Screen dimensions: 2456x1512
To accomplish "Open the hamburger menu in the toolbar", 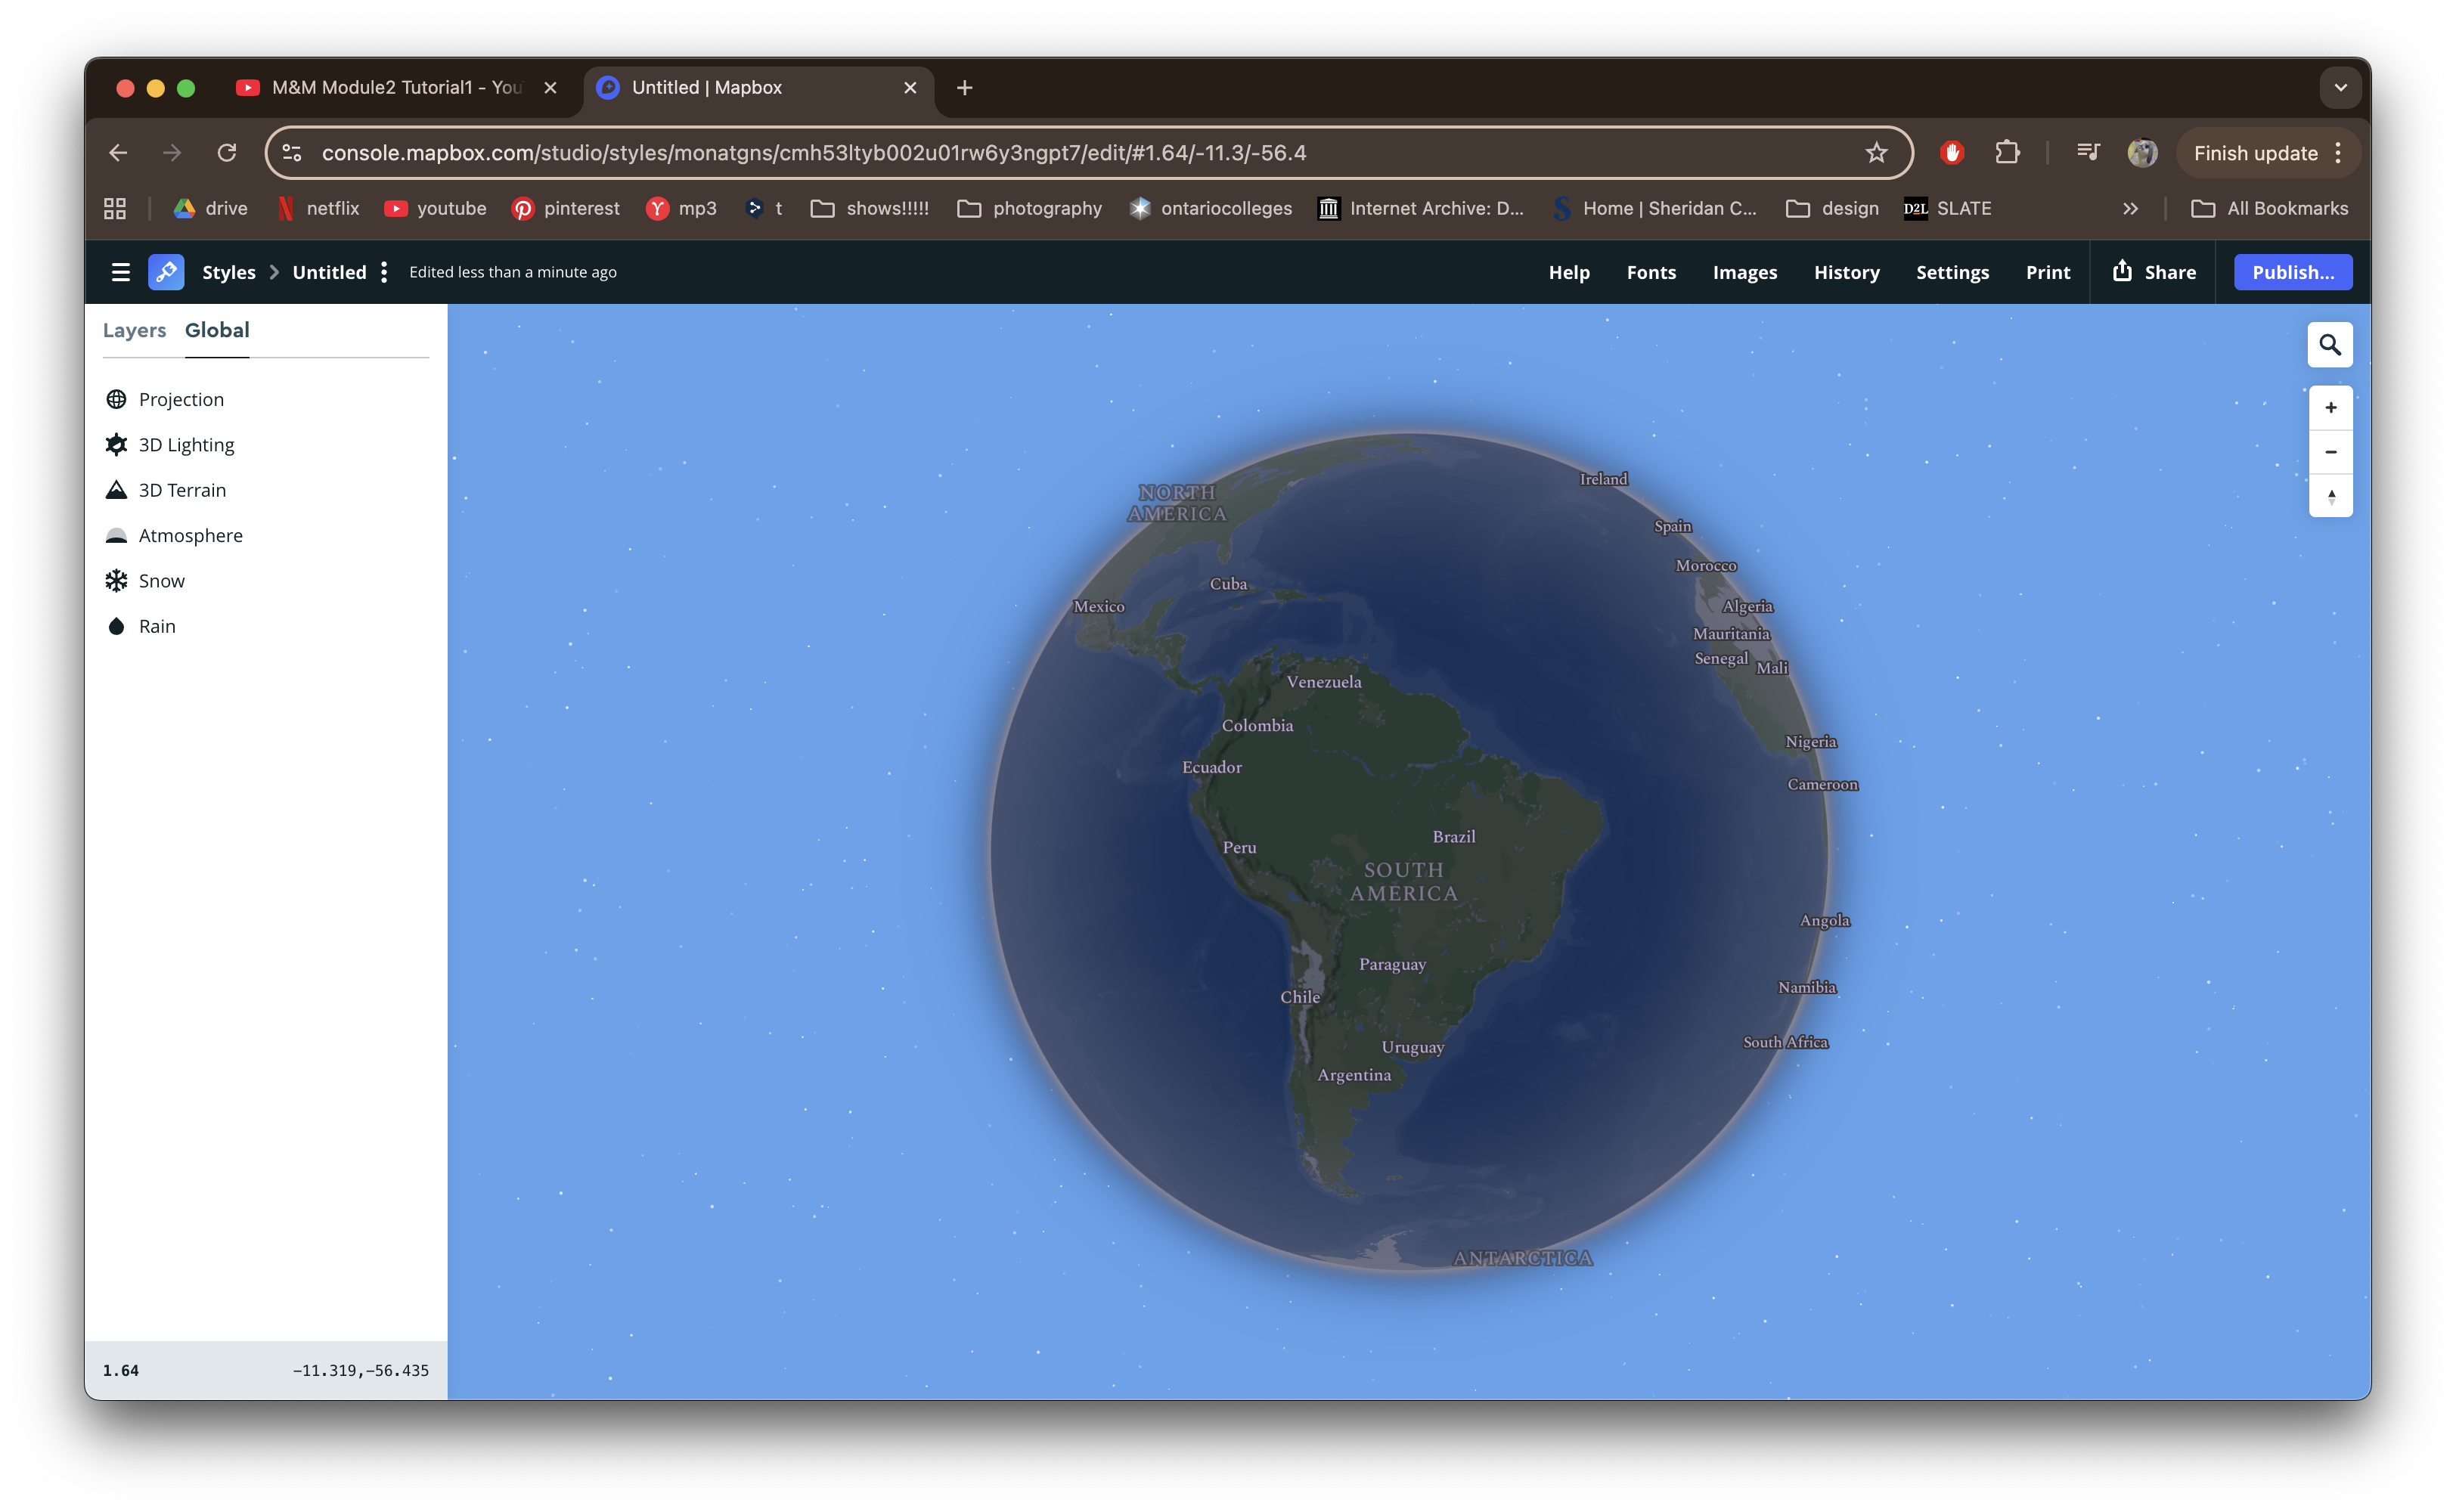I will tap(120, 271).
